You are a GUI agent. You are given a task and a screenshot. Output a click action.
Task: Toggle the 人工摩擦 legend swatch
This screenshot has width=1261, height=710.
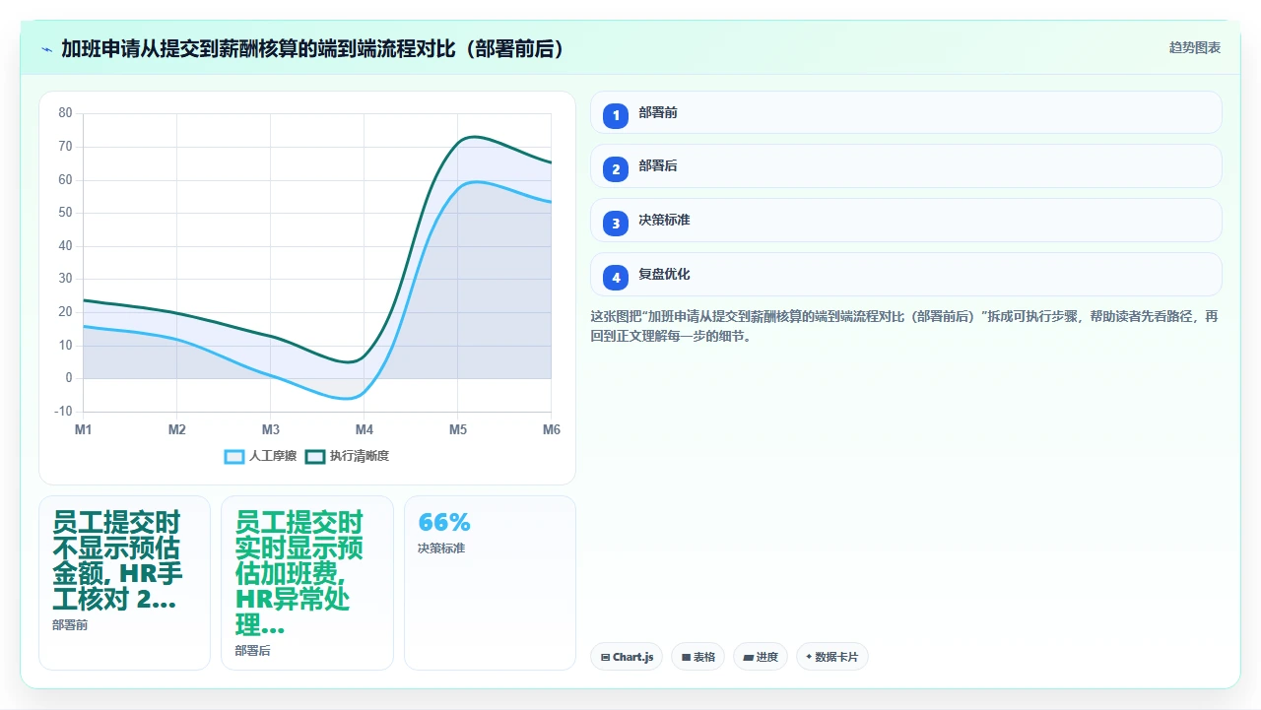(234, 456)
